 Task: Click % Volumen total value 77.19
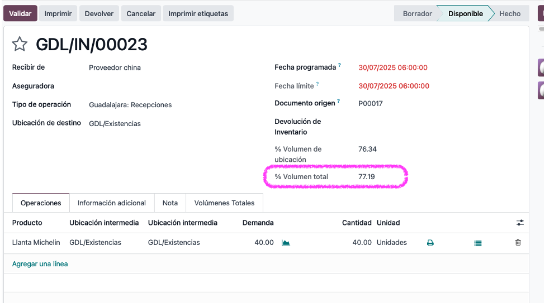click(x=366, y=177)
